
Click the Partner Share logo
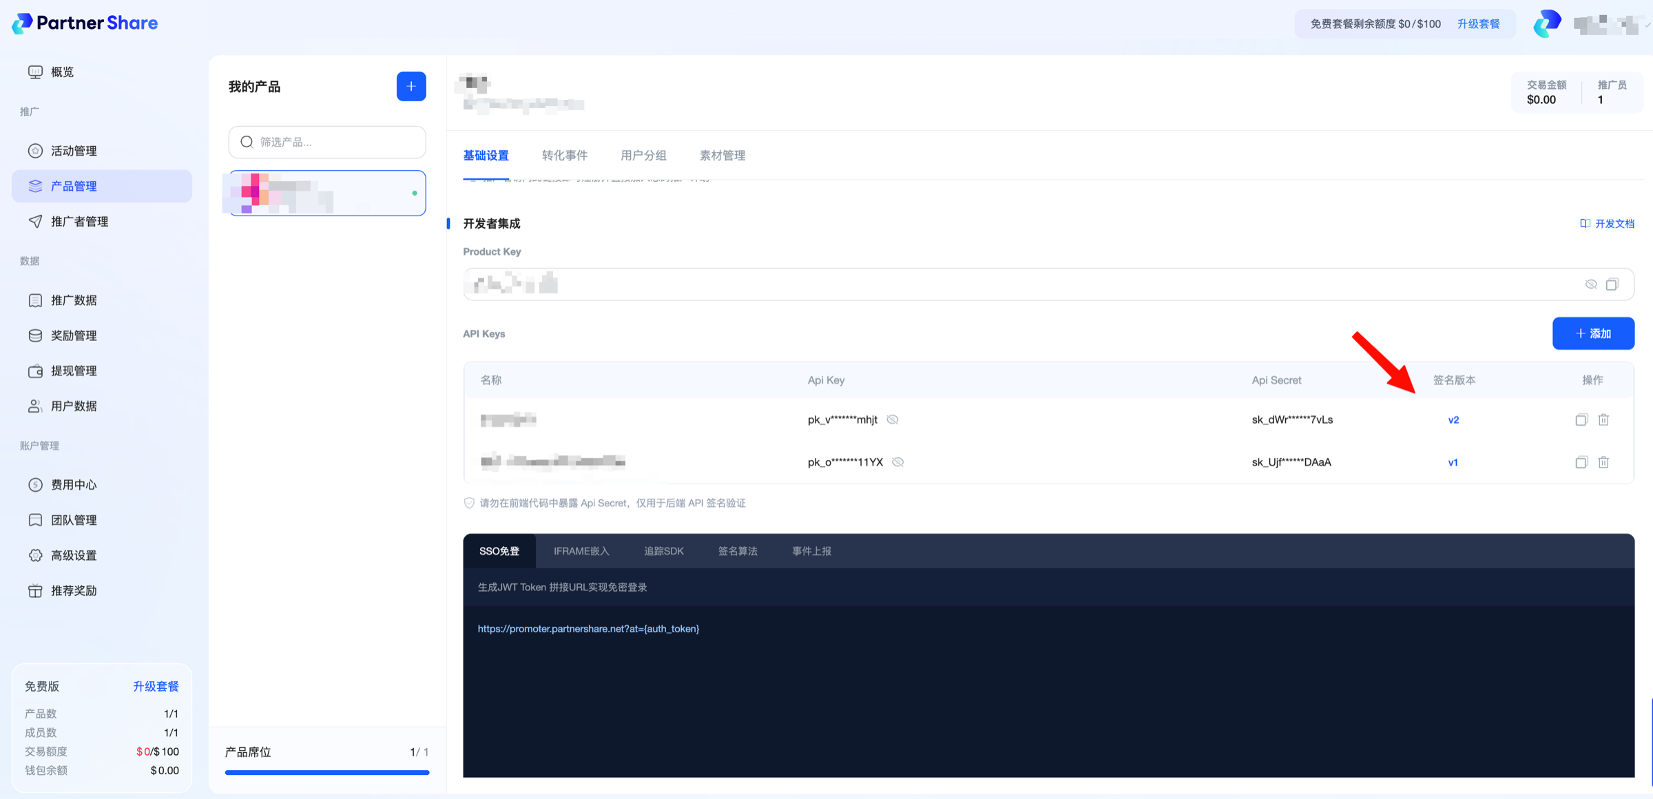[x=85, y=23]
